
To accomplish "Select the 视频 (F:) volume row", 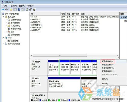I will pos(74,22).
